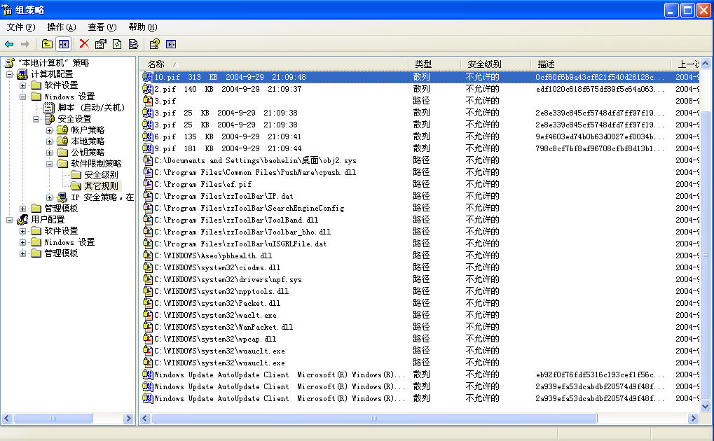Screen dimensions: 714x441
Task: Click the red X Delete icon
Action: [84, 44]
